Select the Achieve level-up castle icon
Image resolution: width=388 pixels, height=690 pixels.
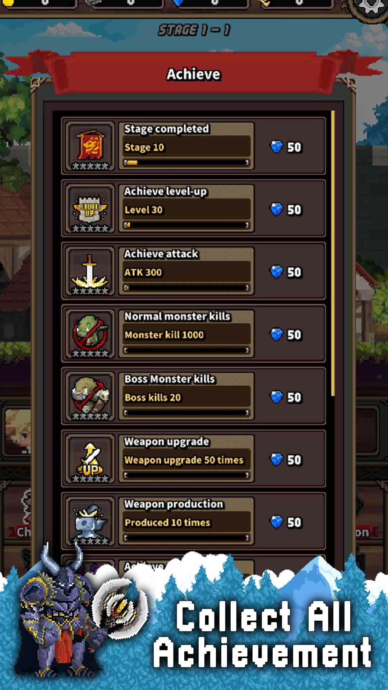click(90, 209)
